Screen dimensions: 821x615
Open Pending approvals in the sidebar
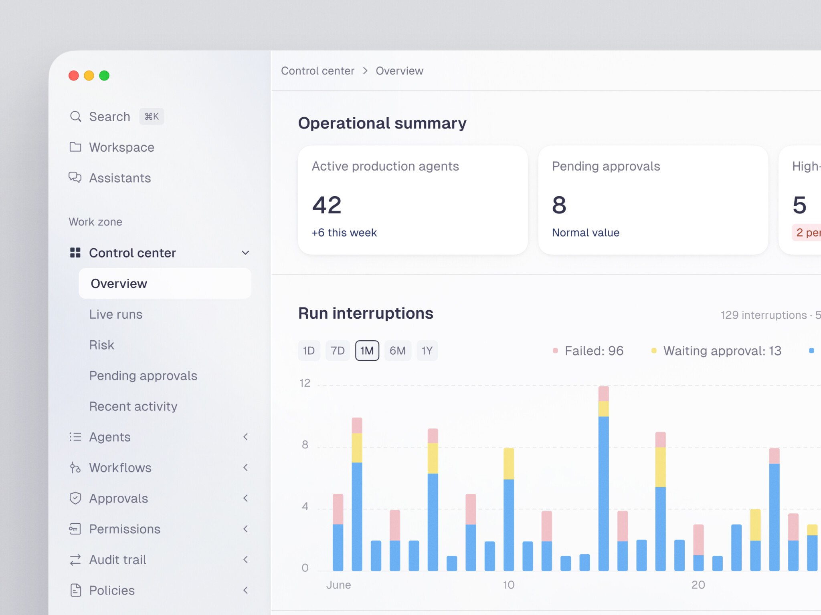click(143, 376)
